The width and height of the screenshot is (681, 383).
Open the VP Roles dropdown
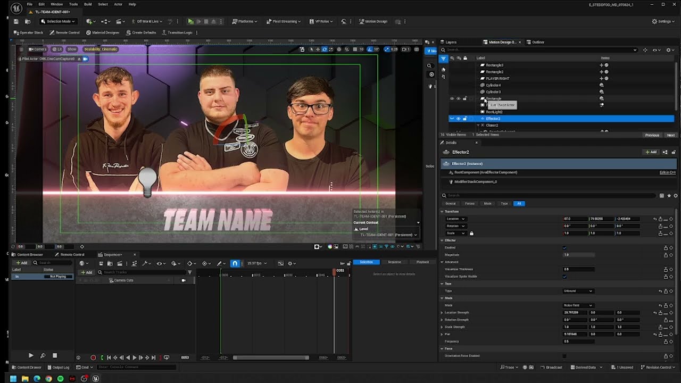[x=321, y=21]
